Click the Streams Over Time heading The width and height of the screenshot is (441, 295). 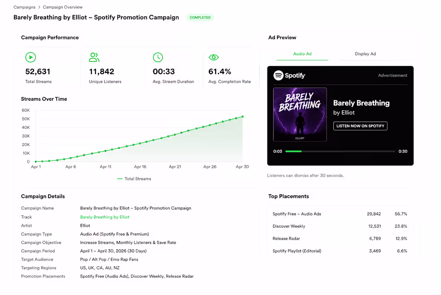[44, 99]
